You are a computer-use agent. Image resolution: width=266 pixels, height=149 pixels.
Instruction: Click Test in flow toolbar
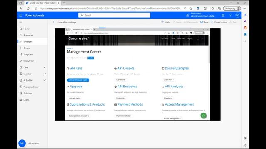(x=233, y=22)
